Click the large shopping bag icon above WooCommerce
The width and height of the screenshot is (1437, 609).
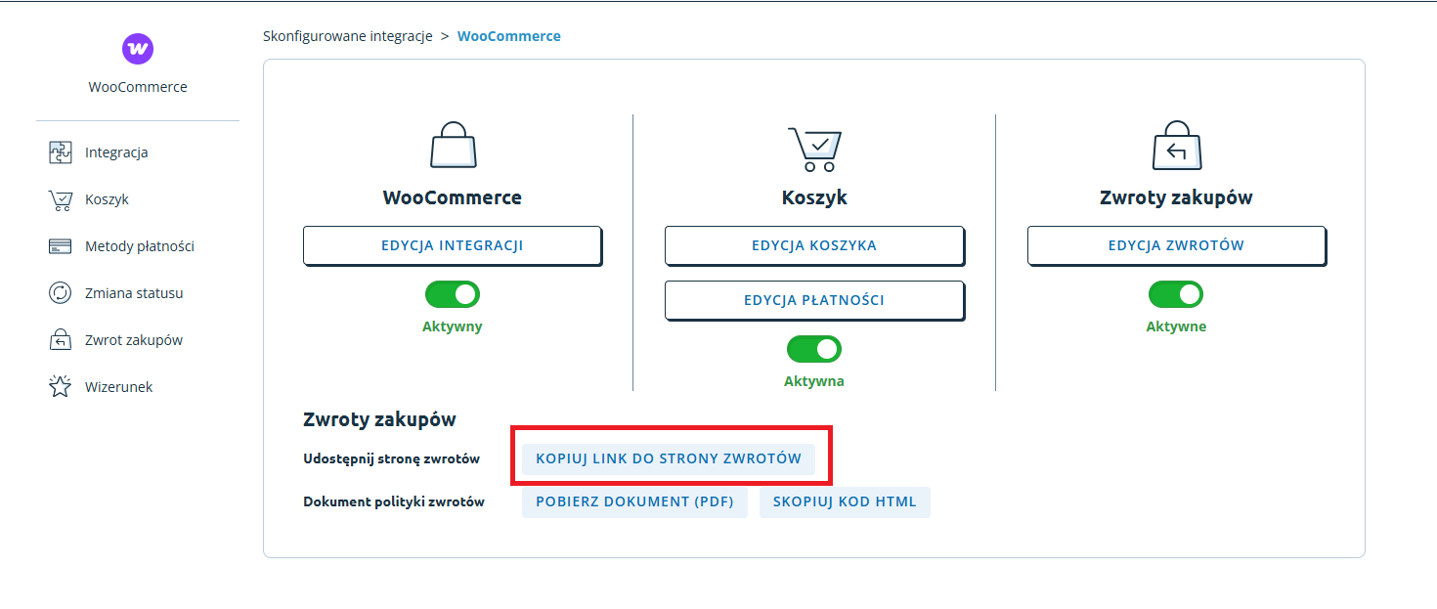tap(453, 146)
